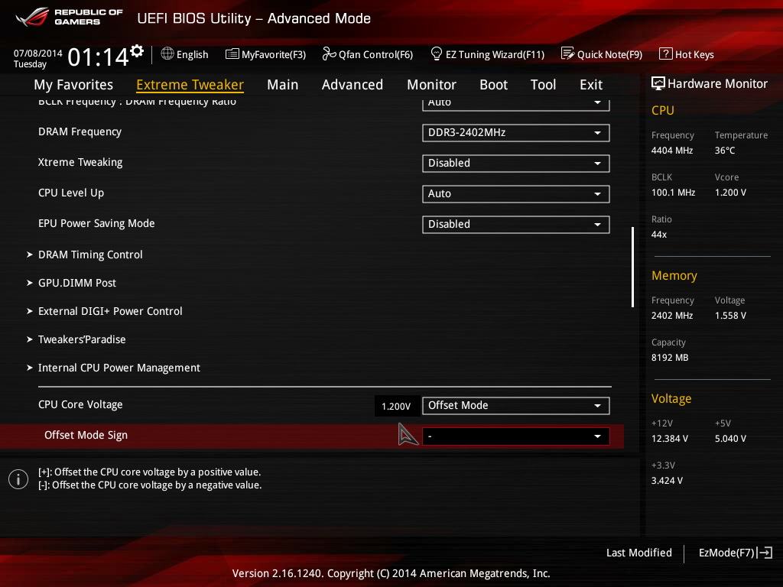Screen dimensions: 783x587
Task: Click the Quick Note pencil icon
Action: pyautogui.click(x=568, y=54)
